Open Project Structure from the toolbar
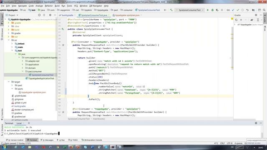Viewport: 267px width, 150px height. click(253, 10)
